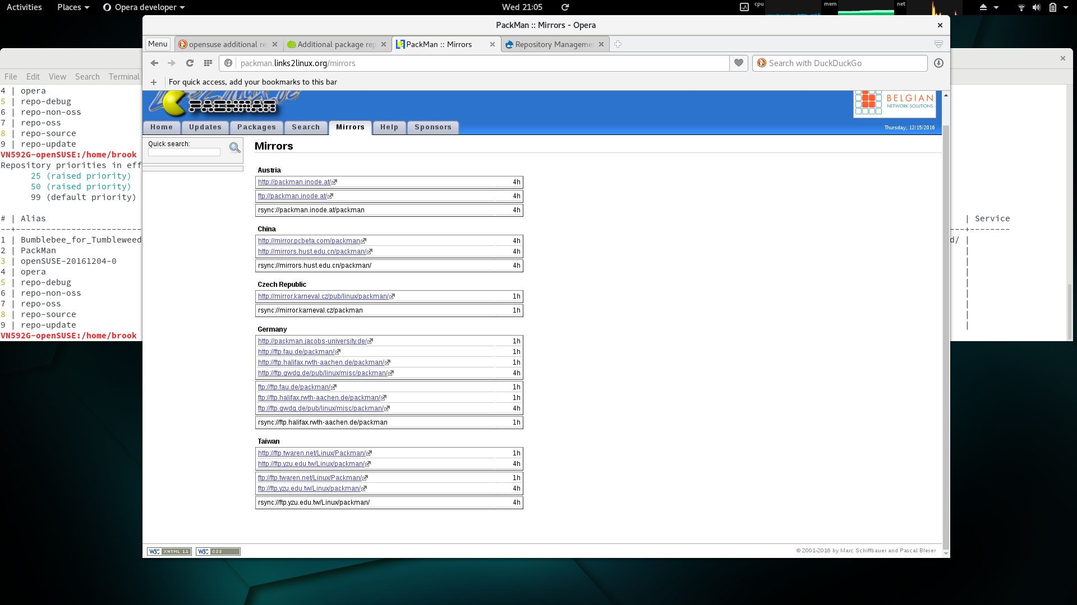
Task: Close the 'Additional package' tab
Action: pyautogui.click(x=384, y=44)
